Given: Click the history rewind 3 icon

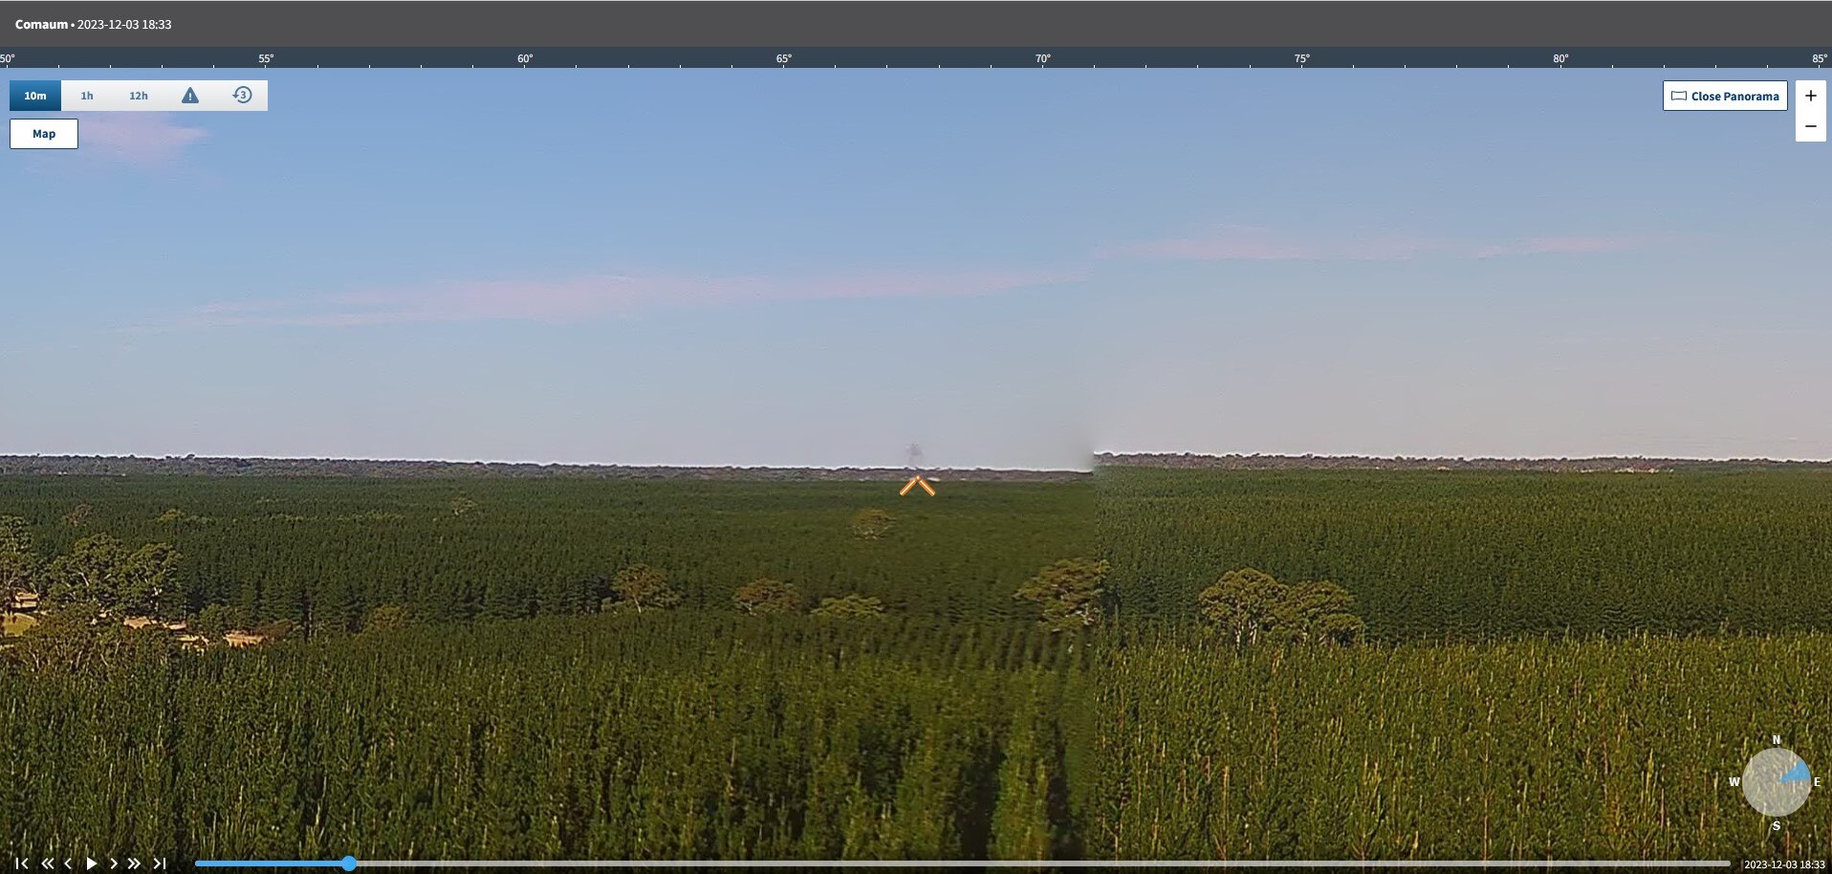Looking at the screenshot, I should tap(242, 96).
